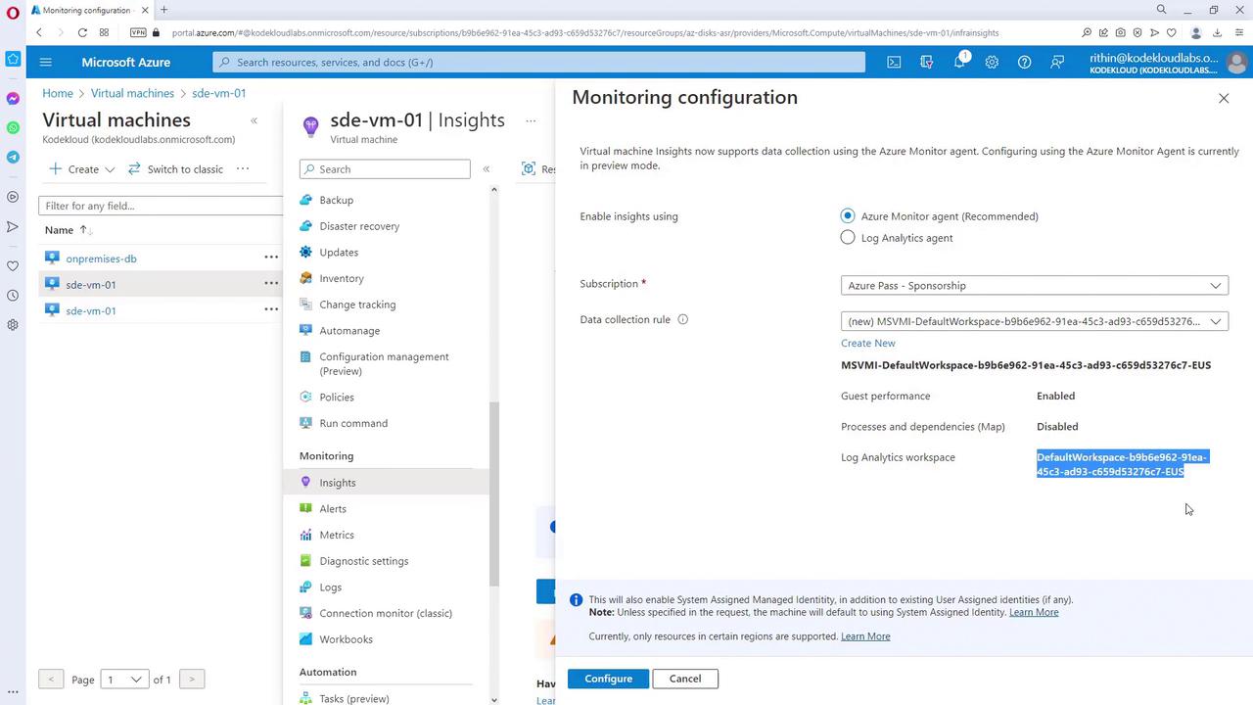Close the Monitoring configuration panel
The image size is (1253, 705).
[1224, 98]
